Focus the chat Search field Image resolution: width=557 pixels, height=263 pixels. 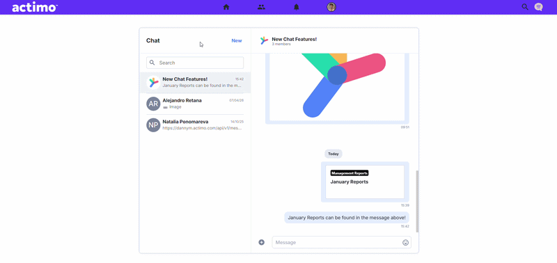point(195,63)
